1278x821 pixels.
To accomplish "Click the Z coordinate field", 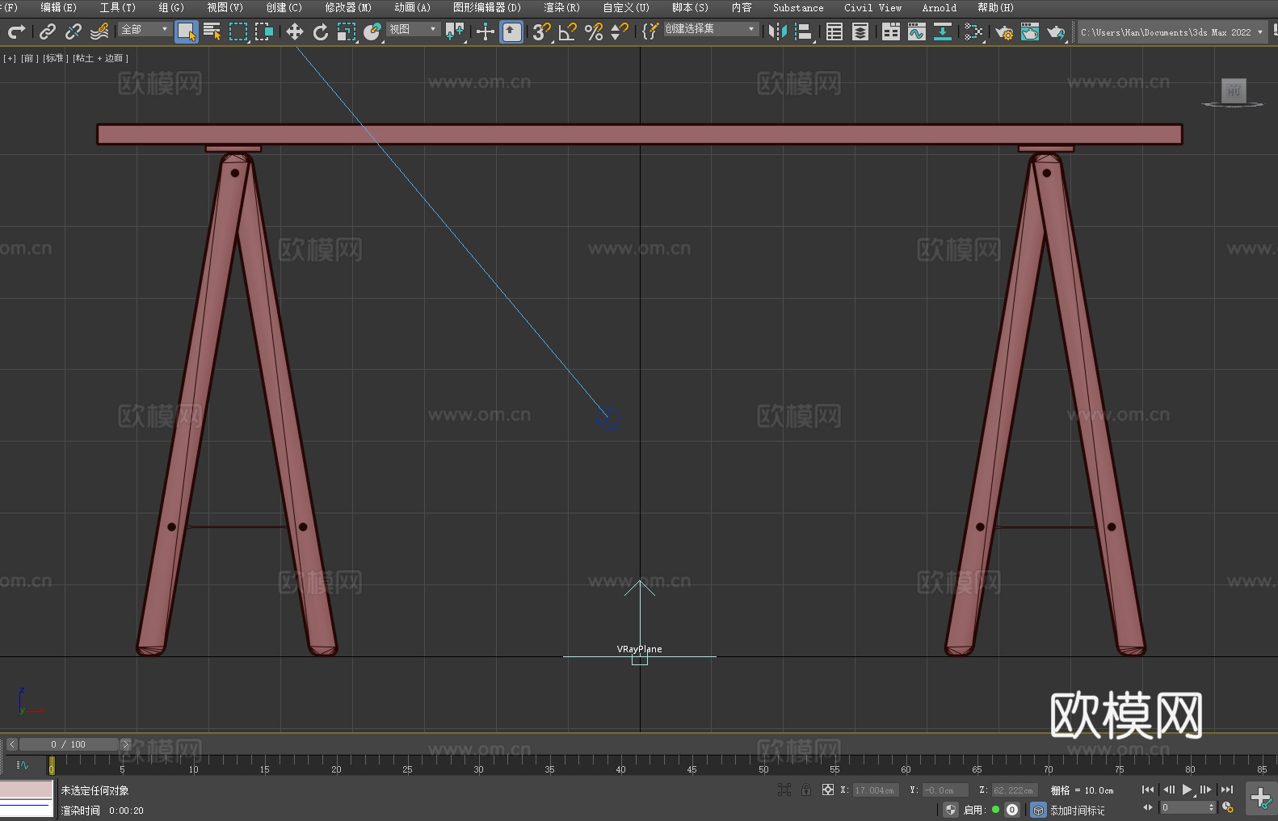I will 1014,790.
